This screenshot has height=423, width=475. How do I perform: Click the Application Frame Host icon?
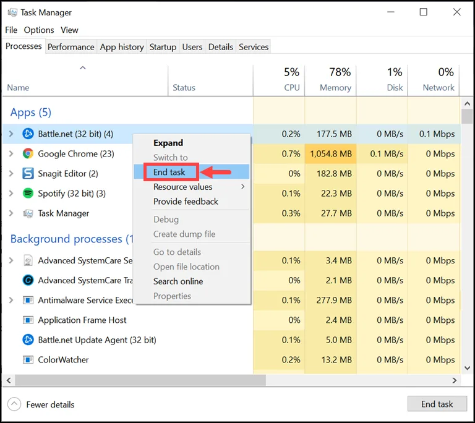tap(28, 320)
